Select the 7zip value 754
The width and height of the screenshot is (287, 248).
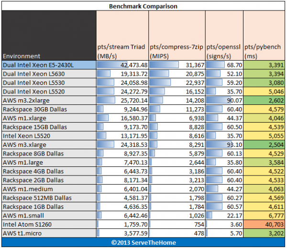point(177,225)
